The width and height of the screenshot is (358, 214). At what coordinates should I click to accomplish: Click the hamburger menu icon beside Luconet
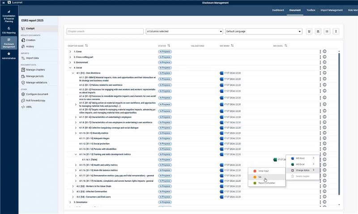(3, 3)
